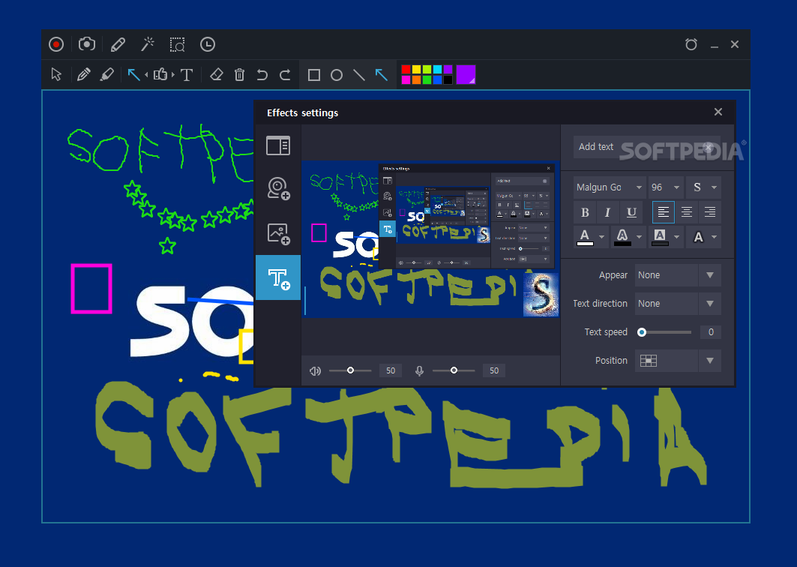The width and height of the screenshot is (797, 567).
Task: Click the Text speed slider handle
Action: tap(642, 332)
